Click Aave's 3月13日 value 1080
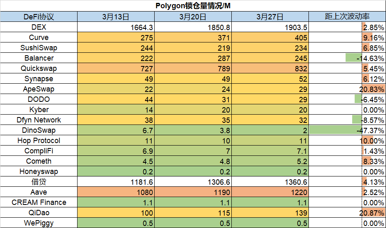This screenshot has height=228, width=386. [x=116, y=192]
